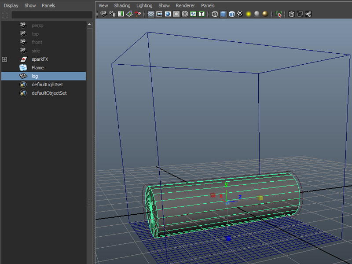Open the Shading menu
This screenshot has width=352, height=264.
point(122,6)
